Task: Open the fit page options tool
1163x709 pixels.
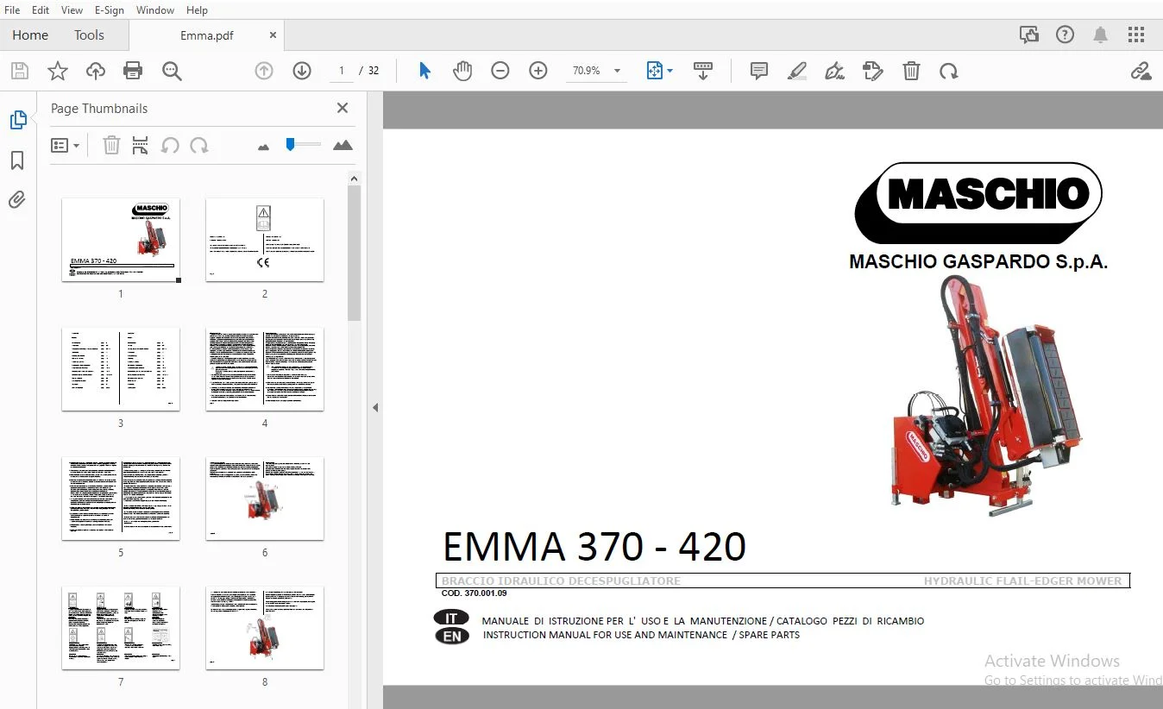Action: [659, 71]
